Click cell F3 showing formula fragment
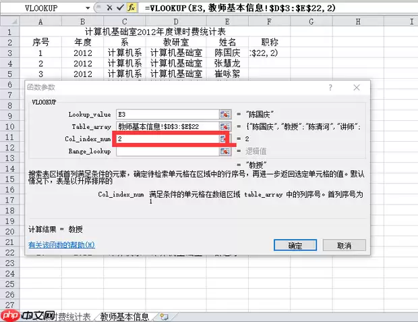Screen dimensions: 418x322 270,53
